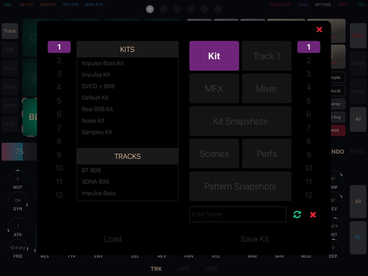Open TIPS in top bar
Screen dimensions: 368x276
coord(360,4)
